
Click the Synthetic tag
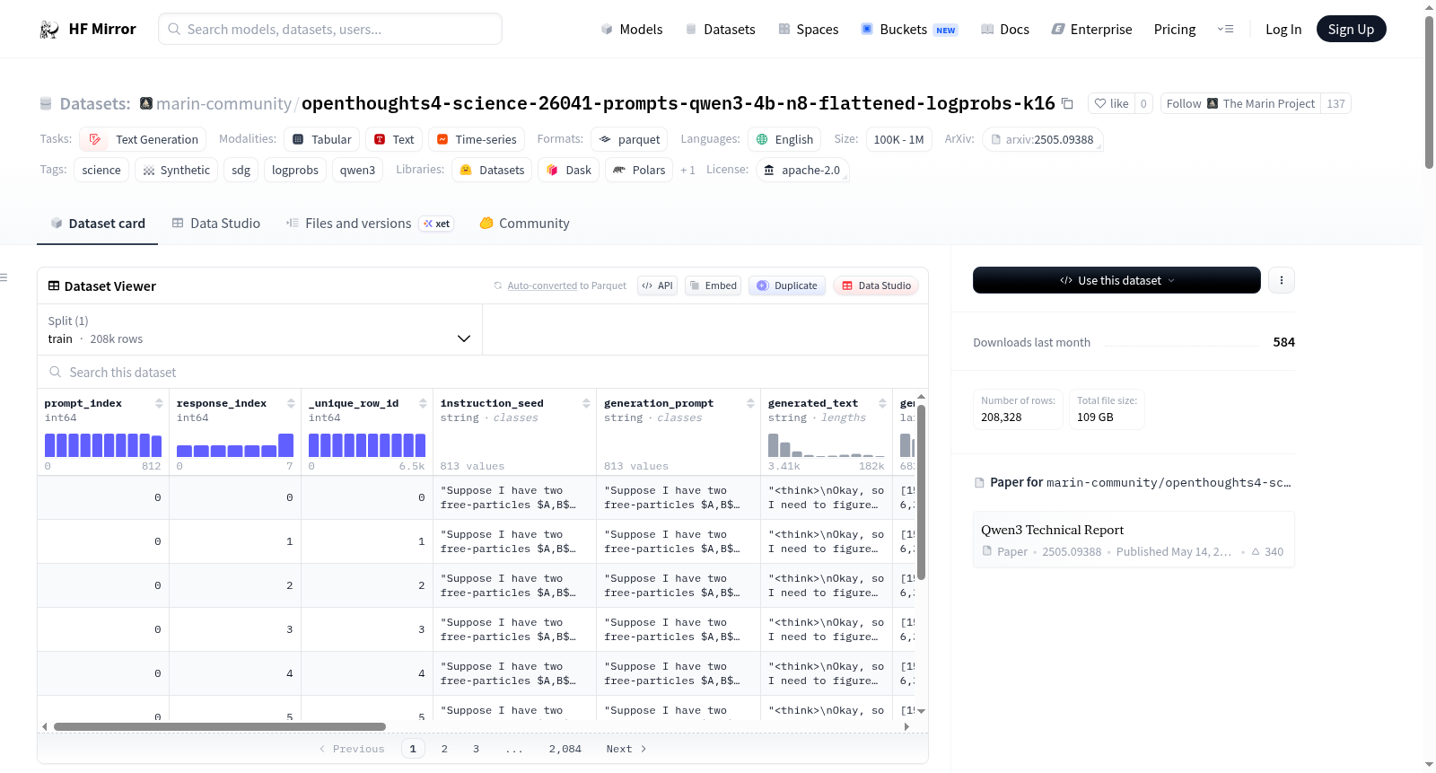point(176,170)
